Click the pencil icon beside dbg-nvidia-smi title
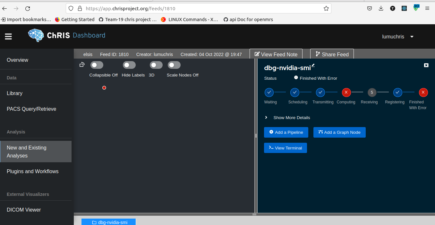435x225 pixels. pos(312,65)
